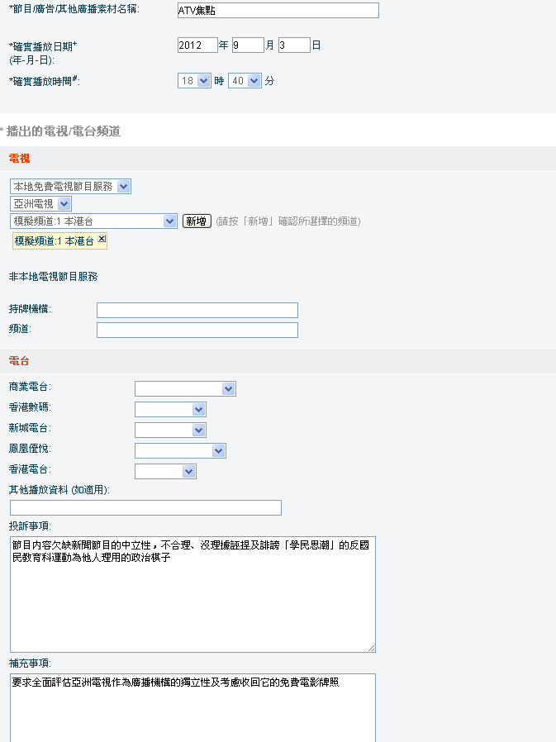This screenshot has height=742, width=556.
Task: Click the 頻道 text field
Action: pyautogui.click(x=197, y=331)
